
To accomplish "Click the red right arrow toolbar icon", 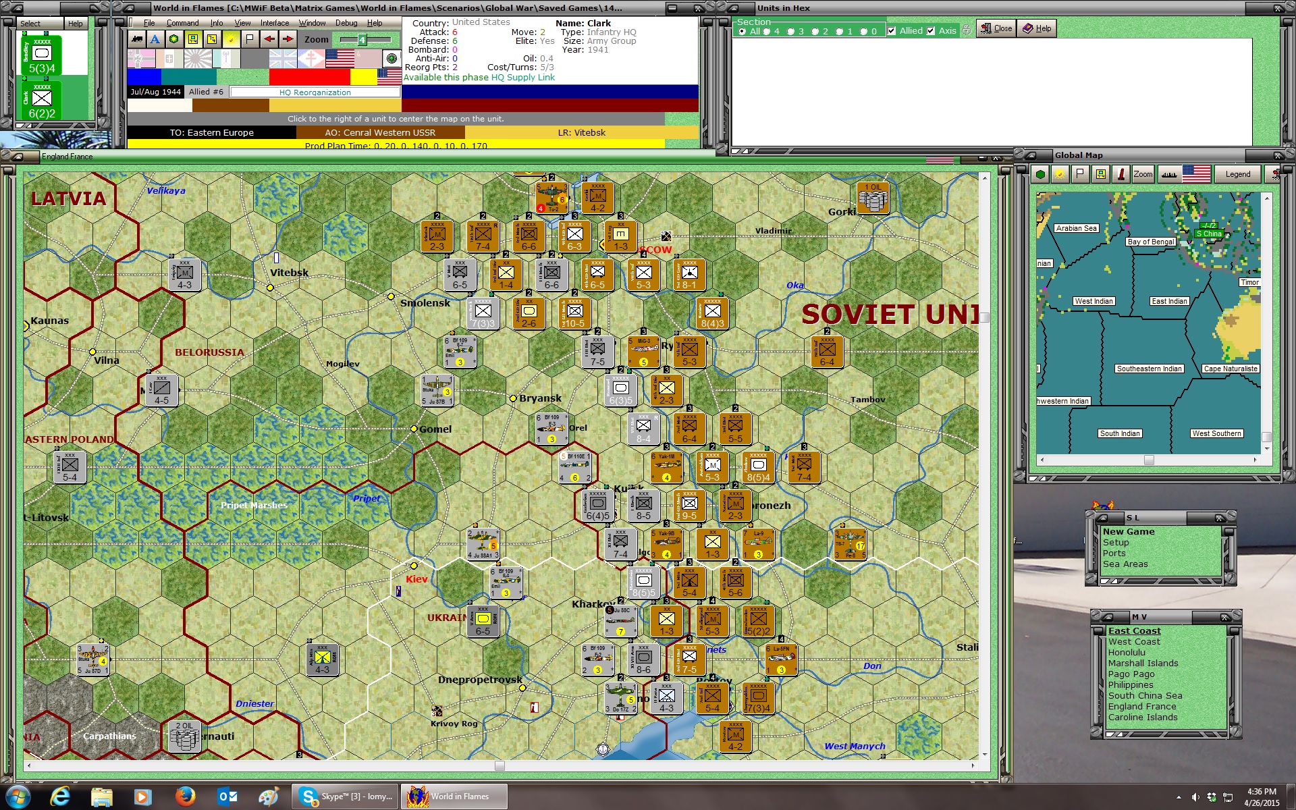I will 288,39.
